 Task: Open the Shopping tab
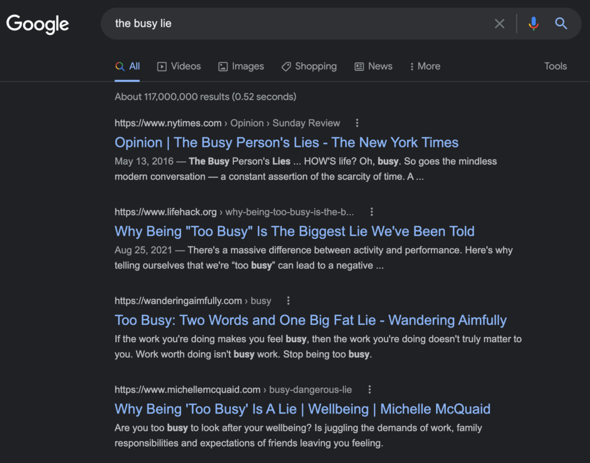[309, 67]
